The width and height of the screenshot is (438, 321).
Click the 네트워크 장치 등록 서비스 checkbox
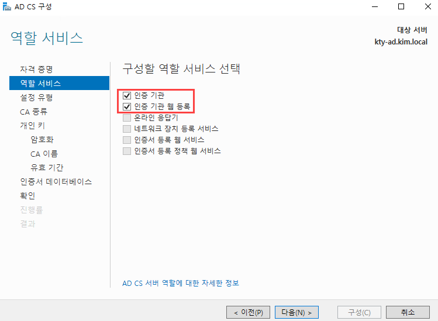click(127, 129)
